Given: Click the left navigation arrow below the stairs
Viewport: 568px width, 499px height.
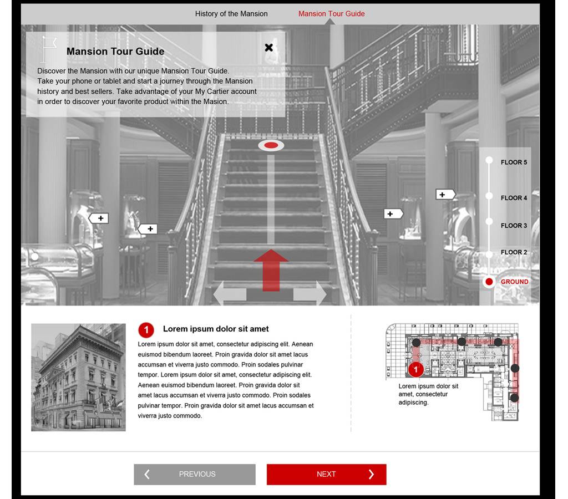Looking at the screenshot, I should pos(229,293).
